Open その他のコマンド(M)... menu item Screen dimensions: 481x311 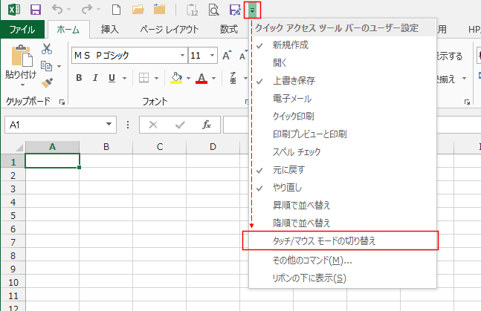(x=343, y=261)
